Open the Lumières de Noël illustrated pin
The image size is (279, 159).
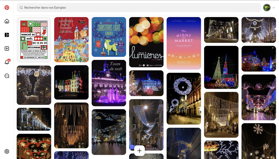pyautogui.click(x=71, y=40)
